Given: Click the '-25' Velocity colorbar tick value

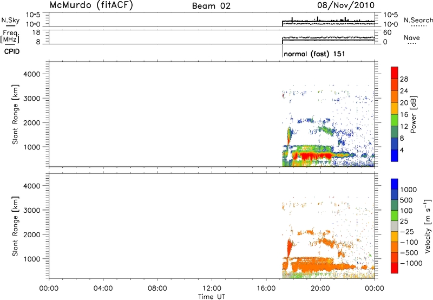Looking at the screenshot, I should tap(407, 231).
